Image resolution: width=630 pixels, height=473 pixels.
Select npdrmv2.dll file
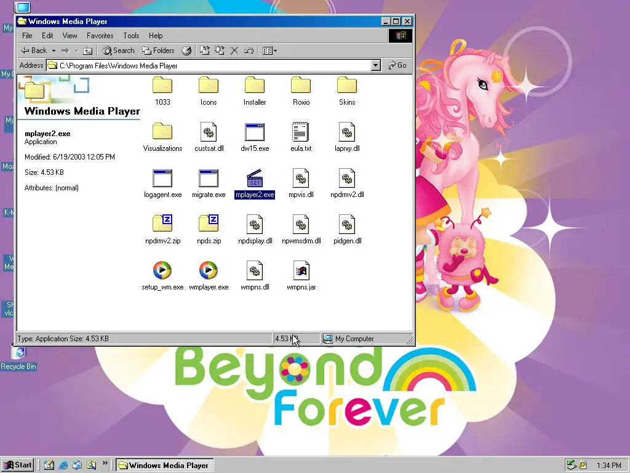pos(347,184)
